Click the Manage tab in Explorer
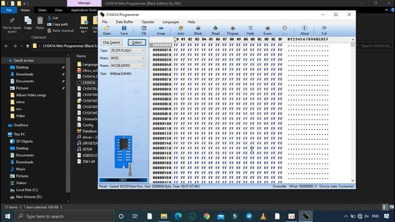The image size is (395, 222). pos(84,3)
